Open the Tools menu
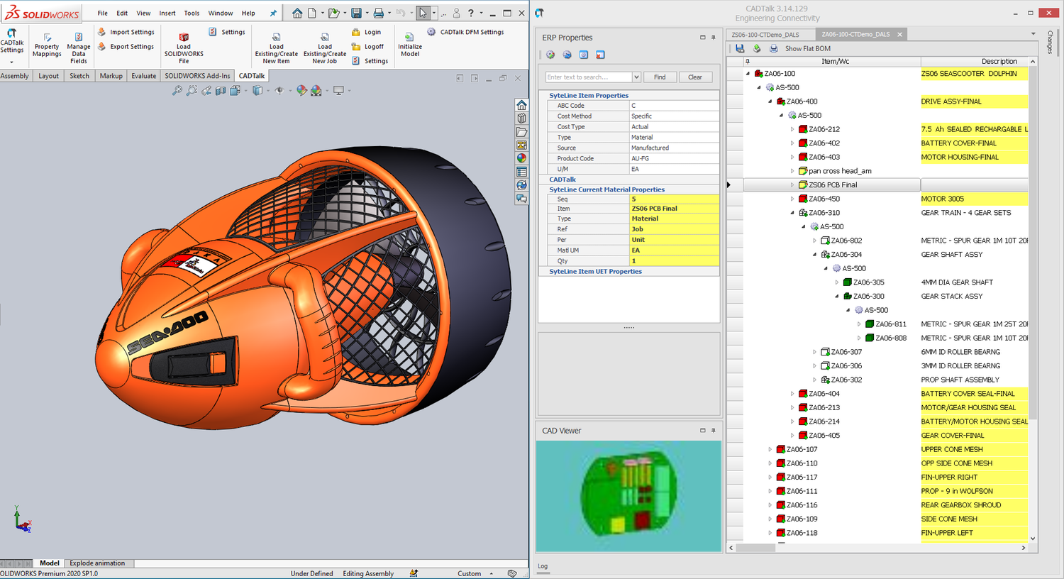1064x579 pixels. click(192, 13)
